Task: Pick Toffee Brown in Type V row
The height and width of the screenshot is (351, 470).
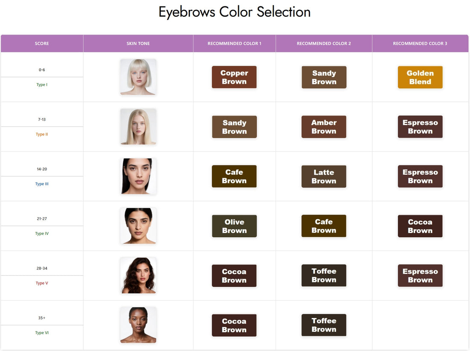Action: (324, 275)
